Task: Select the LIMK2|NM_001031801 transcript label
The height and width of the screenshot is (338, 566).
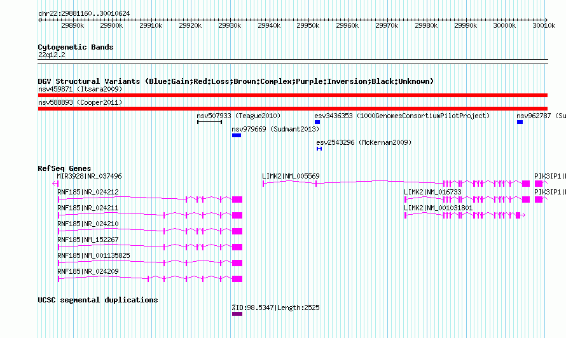Action: (438, 208)
